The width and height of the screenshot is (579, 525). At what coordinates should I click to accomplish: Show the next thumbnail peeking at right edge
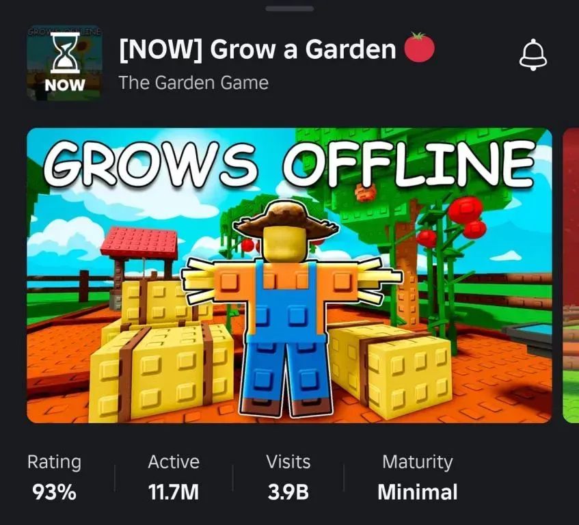pyautogui.click(x=571, y=275)
